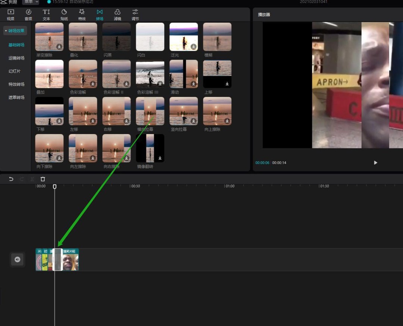Click the delete trash icon above timeline
The height and width of the screenshot is (326, 403).
pos(43,179)
